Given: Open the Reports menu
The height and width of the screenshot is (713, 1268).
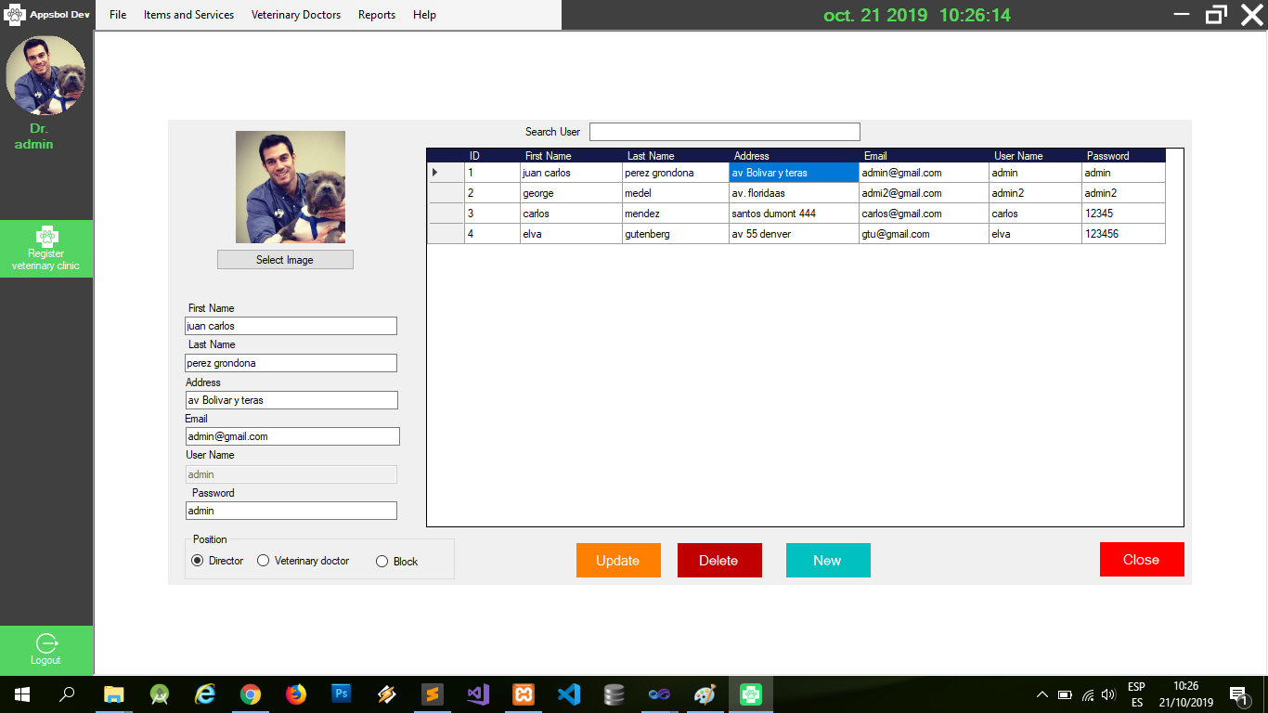Looking at the screenshot, I should (376, 15).
